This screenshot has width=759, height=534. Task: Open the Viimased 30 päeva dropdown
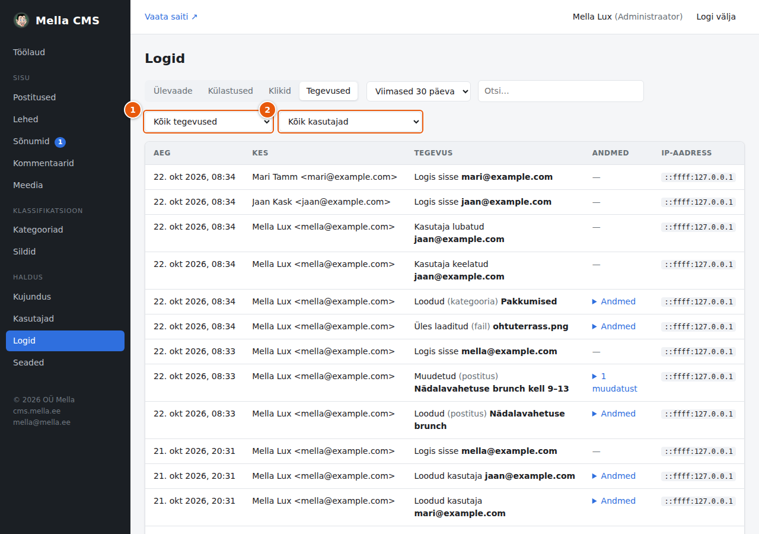click(x=419, y=91)
